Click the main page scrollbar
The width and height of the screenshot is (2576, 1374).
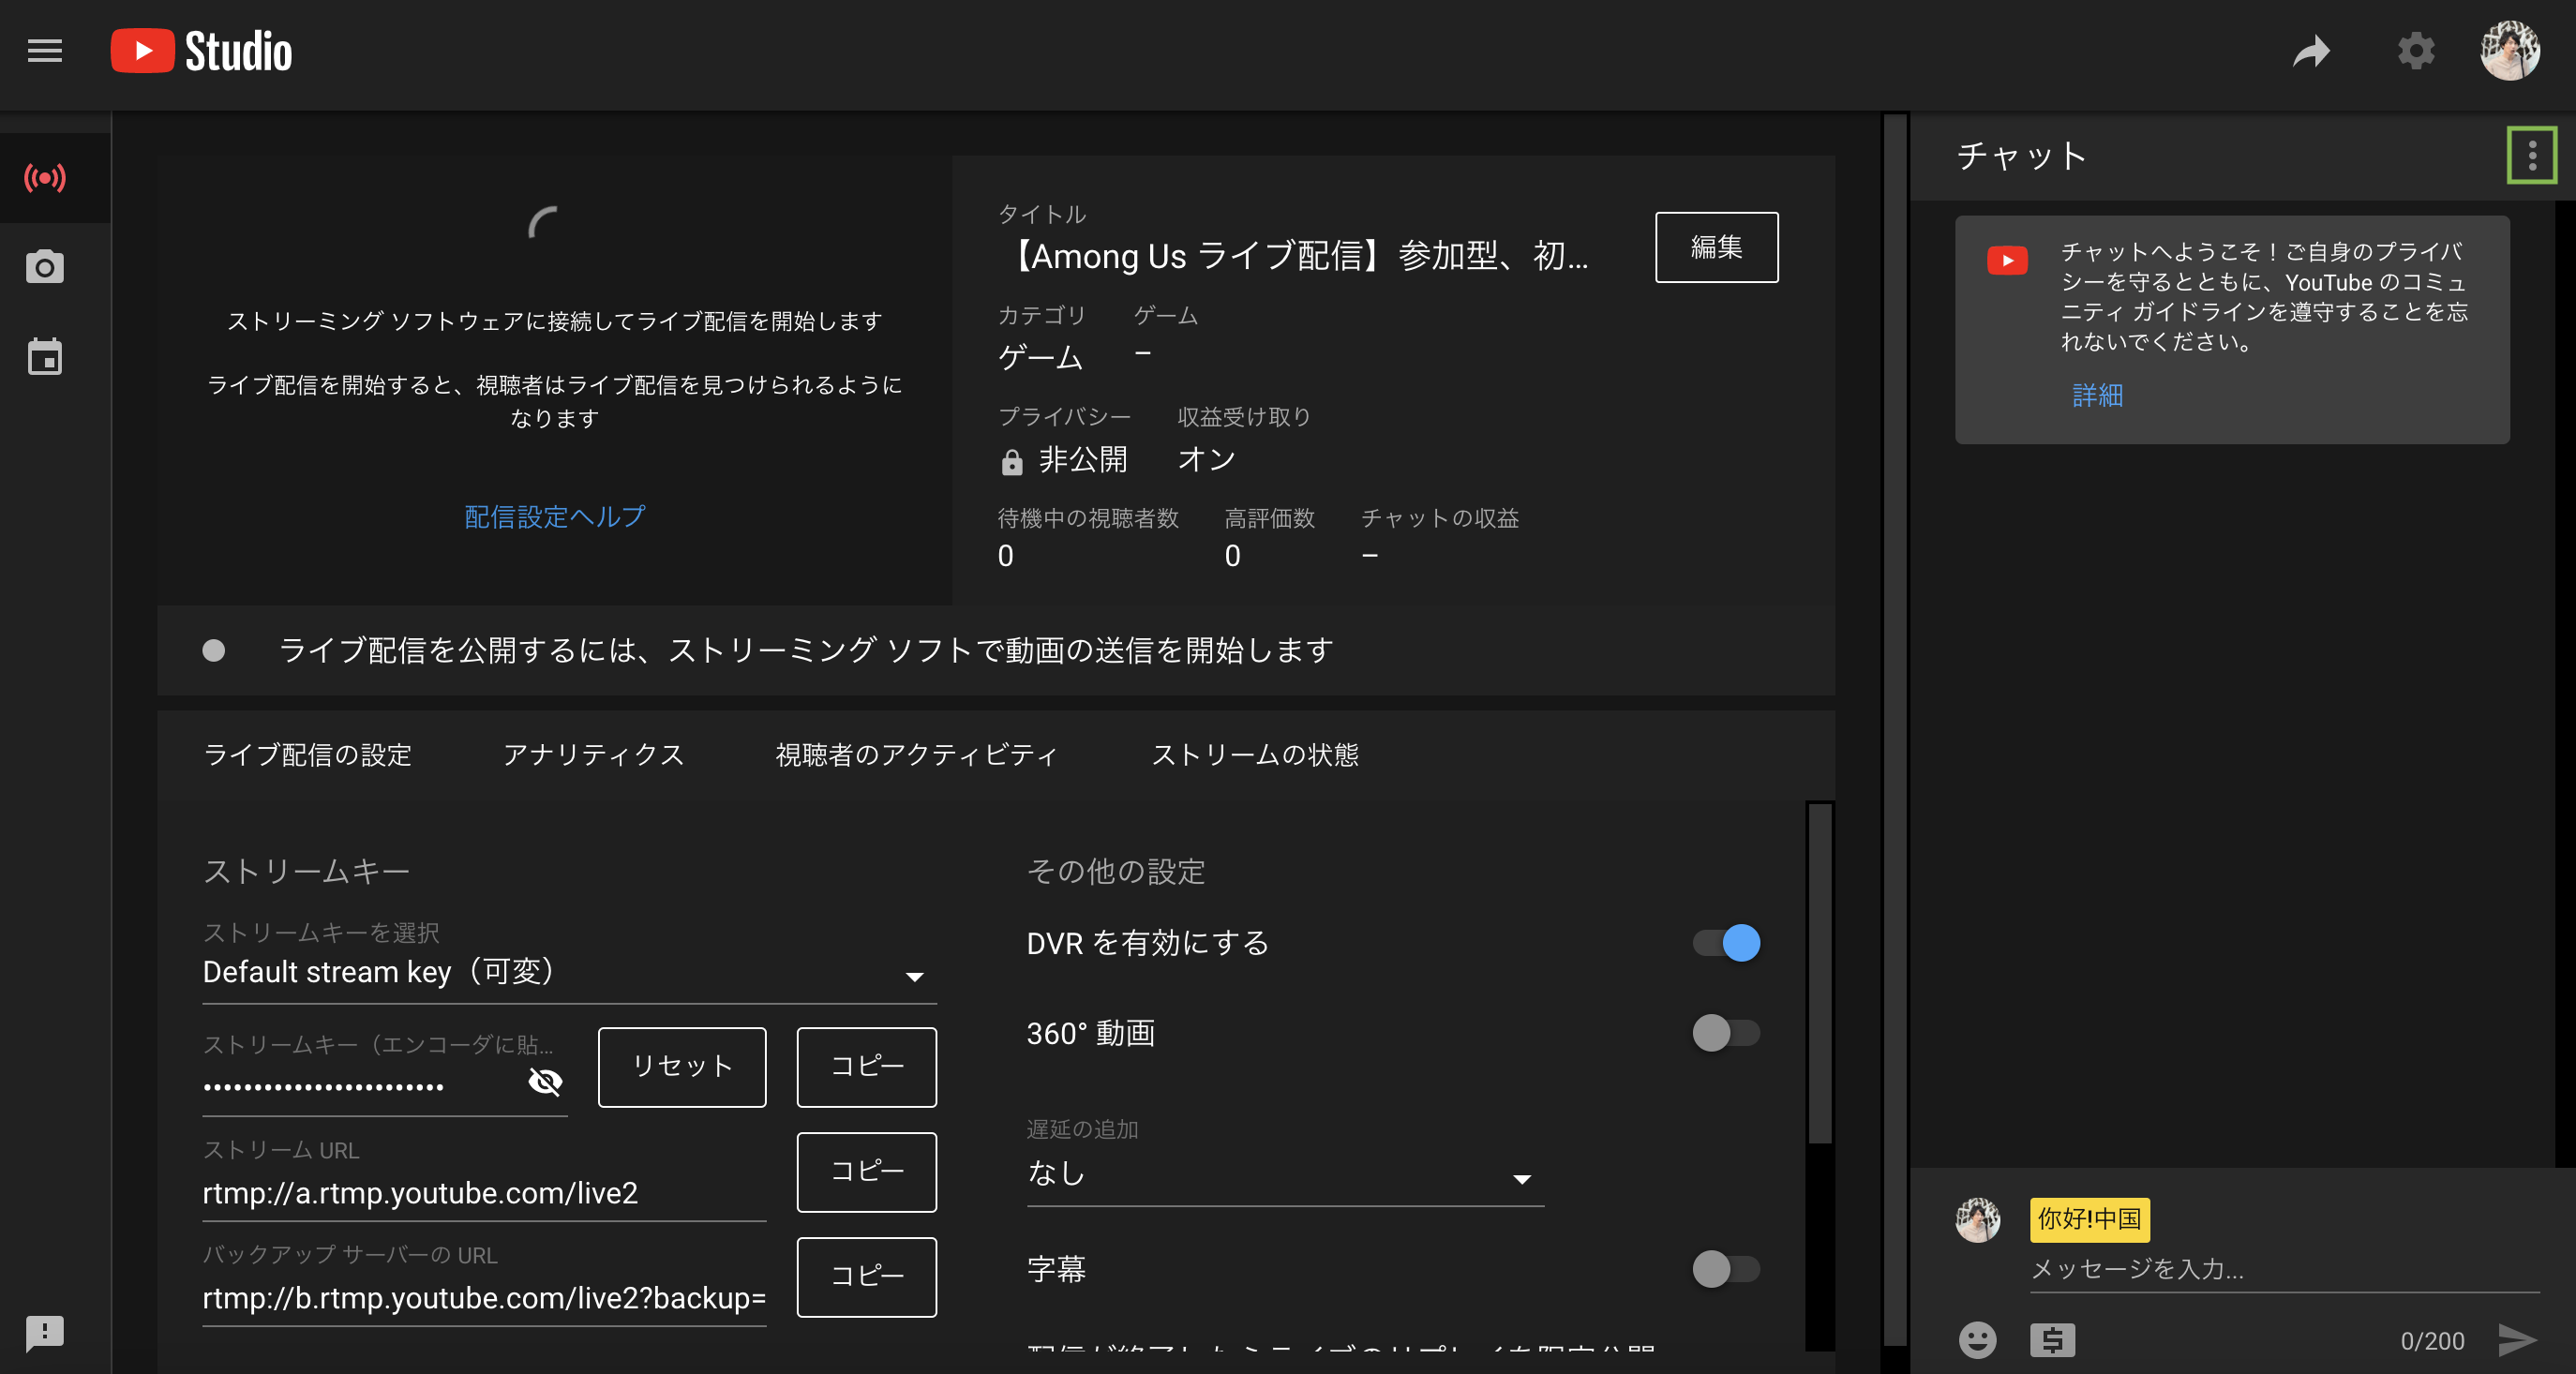(x=1895, y=730)
